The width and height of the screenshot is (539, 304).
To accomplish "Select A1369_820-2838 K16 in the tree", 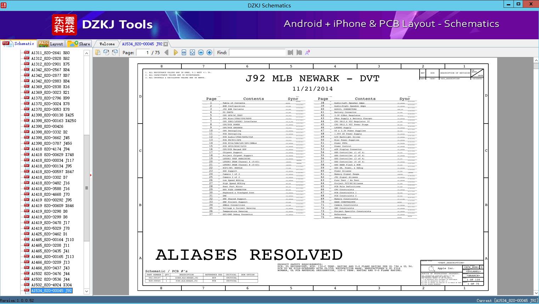I will tap(50, 87).
